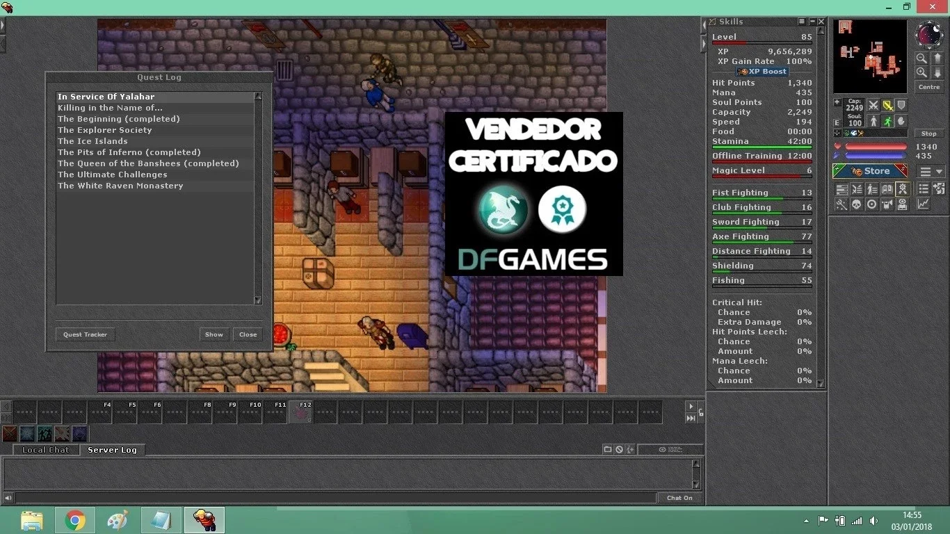The width and height of the screenshot is (950, 534).
Task: Click the XP Boost button
Action: [x=763, y=72]
